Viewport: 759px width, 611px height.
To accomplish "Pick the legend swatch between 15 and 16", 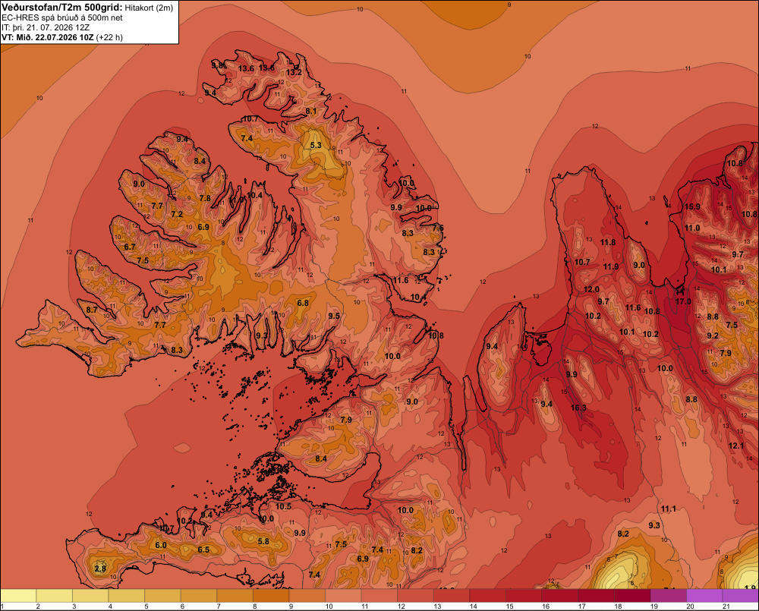I will point(524,596).
